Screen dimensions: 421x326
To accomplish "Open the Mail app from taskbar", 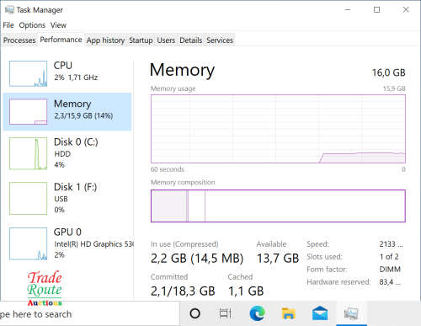I will [320, 313].
